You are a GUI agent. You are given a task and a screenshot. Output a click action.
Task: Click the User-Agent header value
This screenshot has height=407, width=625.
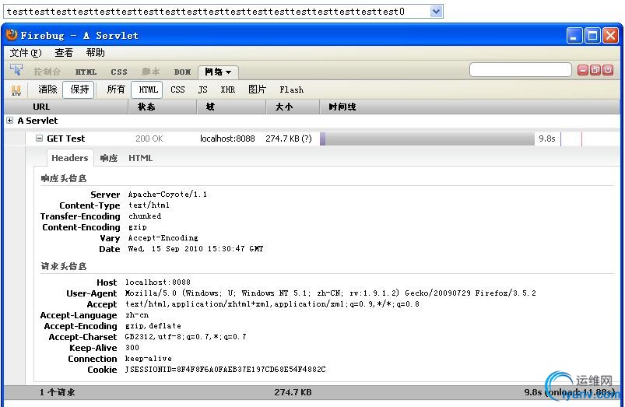[x=331, y=293]
